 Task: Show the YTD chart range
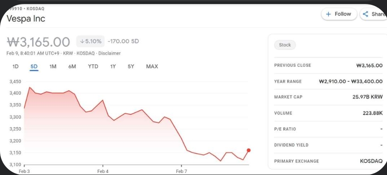tap(93, 67)
